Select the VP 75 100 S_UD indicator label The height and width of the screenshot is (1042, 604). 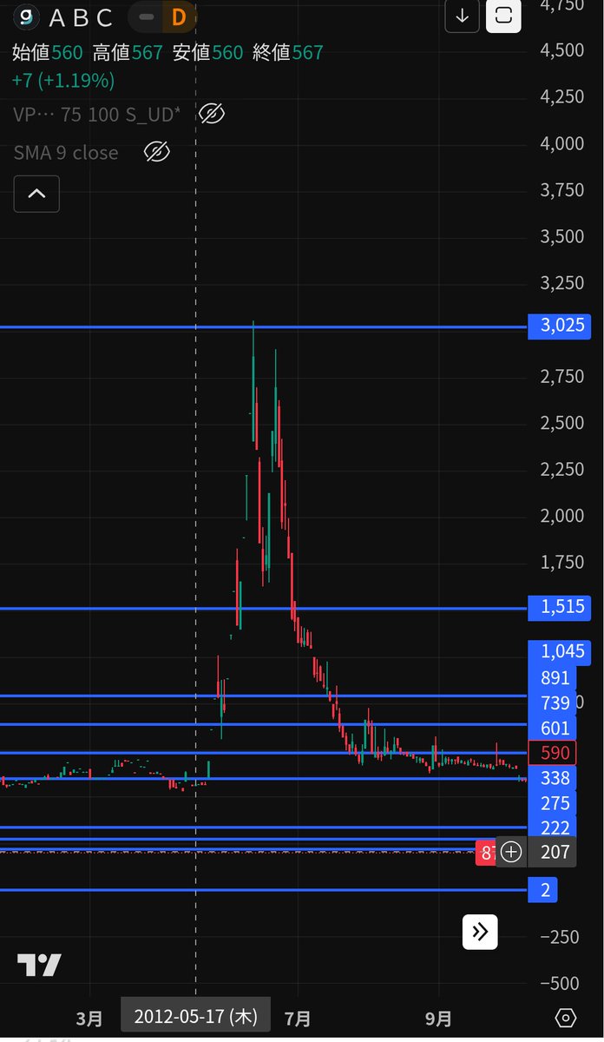click(97, 114)
